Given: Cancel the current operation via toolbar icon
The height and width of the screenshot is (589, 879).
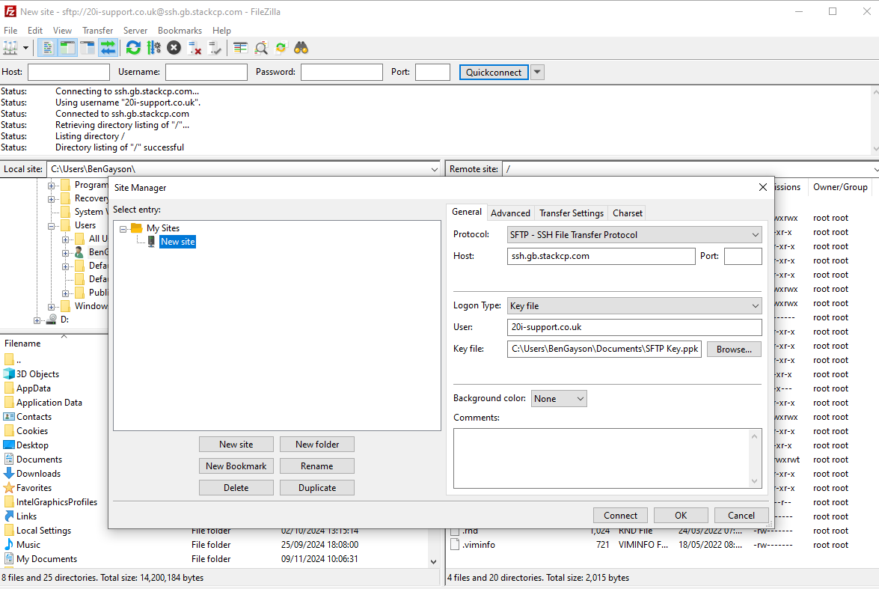Looking at the screenshot, I should coord(174,48).
